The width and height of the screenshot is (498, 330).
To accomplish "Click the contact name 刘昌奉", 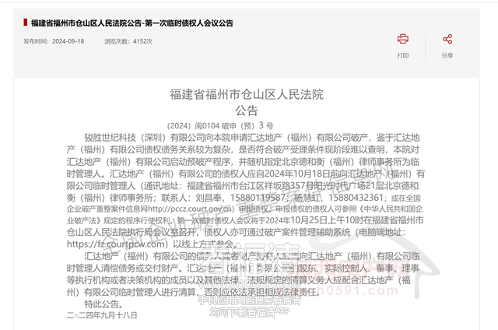I will (209, 198).
